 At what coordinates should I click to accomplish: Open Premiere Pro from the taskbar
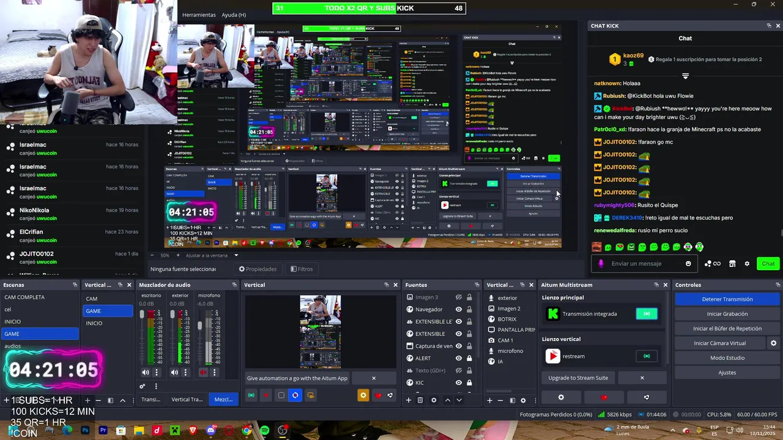tap(103, 431)
